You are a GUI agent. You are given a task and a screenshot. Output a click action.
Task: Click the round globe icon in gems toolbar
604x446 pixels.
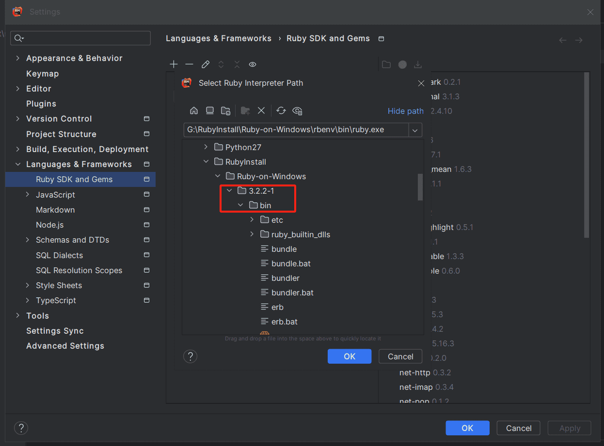402,64
